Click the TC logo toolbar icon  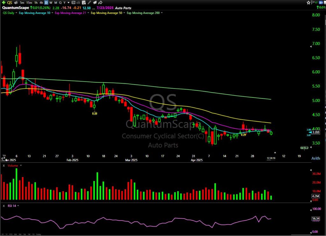74,3
